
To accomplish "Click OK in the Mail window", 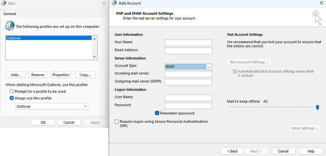I will tap(43, 122).
